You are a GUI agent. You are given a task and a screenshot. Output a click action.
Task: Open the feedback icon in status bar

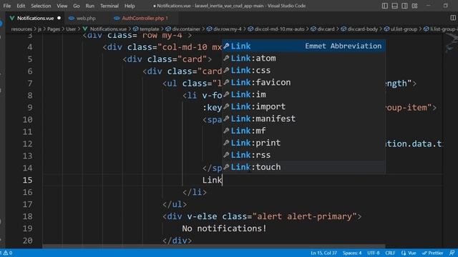[x=452, y=253]
